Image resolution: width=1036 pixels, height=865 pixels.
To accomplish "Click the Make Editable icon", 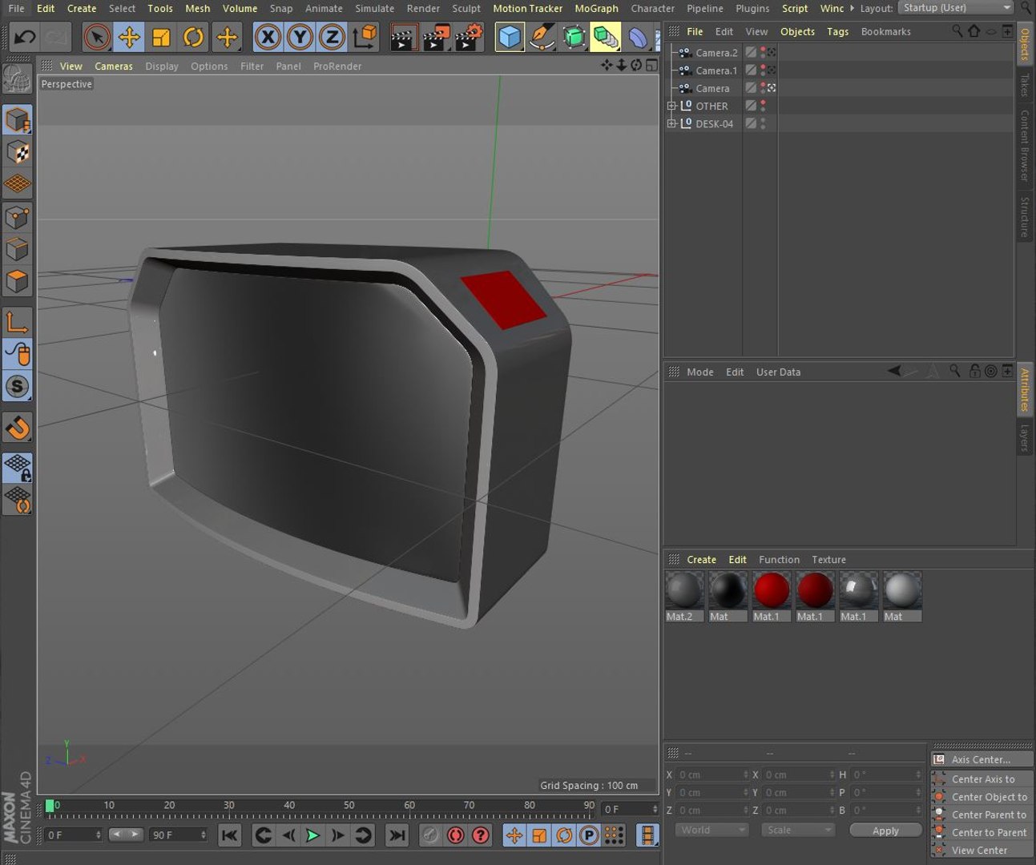I will coord(18,78).
